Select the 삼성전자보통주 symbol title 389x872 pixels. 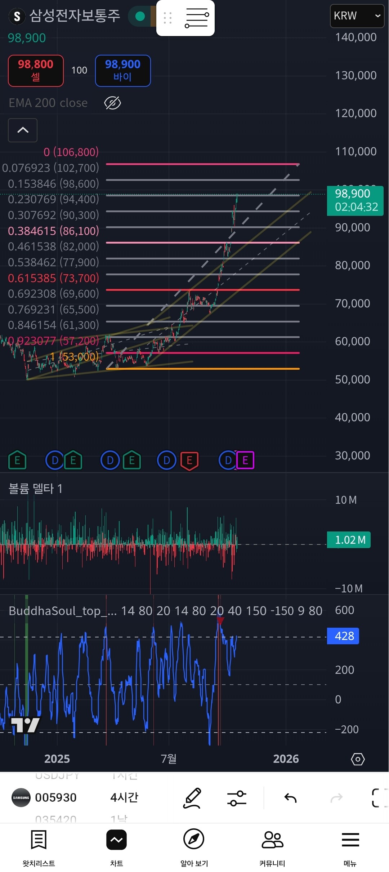(x=75, y=16)
